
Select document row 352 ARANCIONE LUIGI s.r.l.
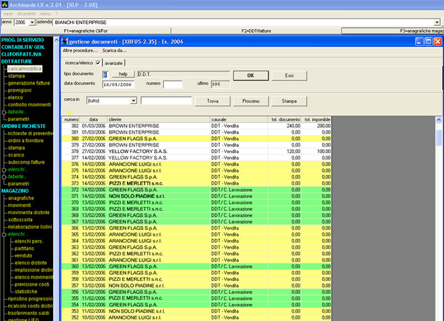coord(197,317)
